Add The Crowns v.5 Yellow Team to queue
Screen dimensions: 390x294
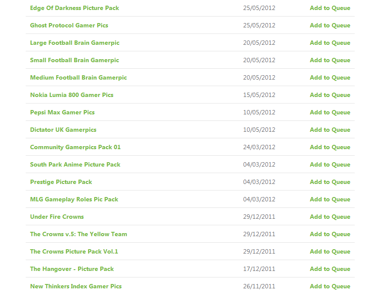330,234
